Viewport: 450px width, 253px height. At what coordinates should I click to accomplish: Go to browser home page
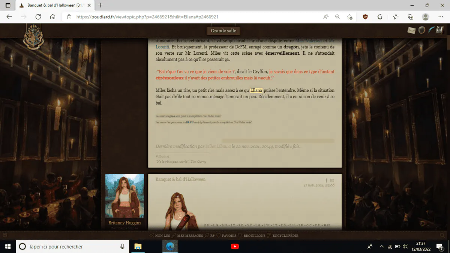(x=52, y=17)
